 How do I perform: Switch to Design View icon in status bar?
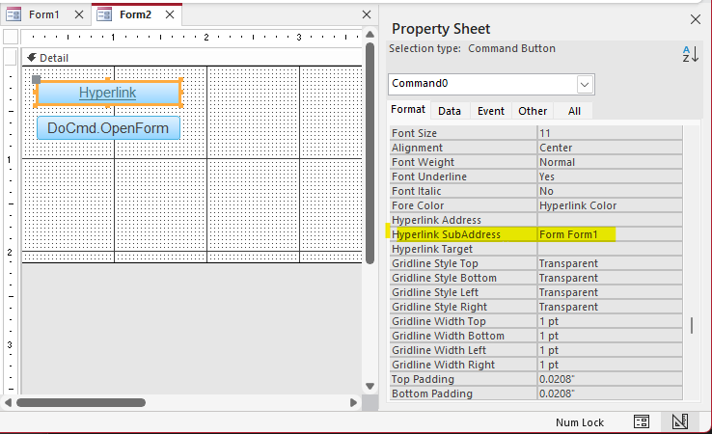coord(680,421)
